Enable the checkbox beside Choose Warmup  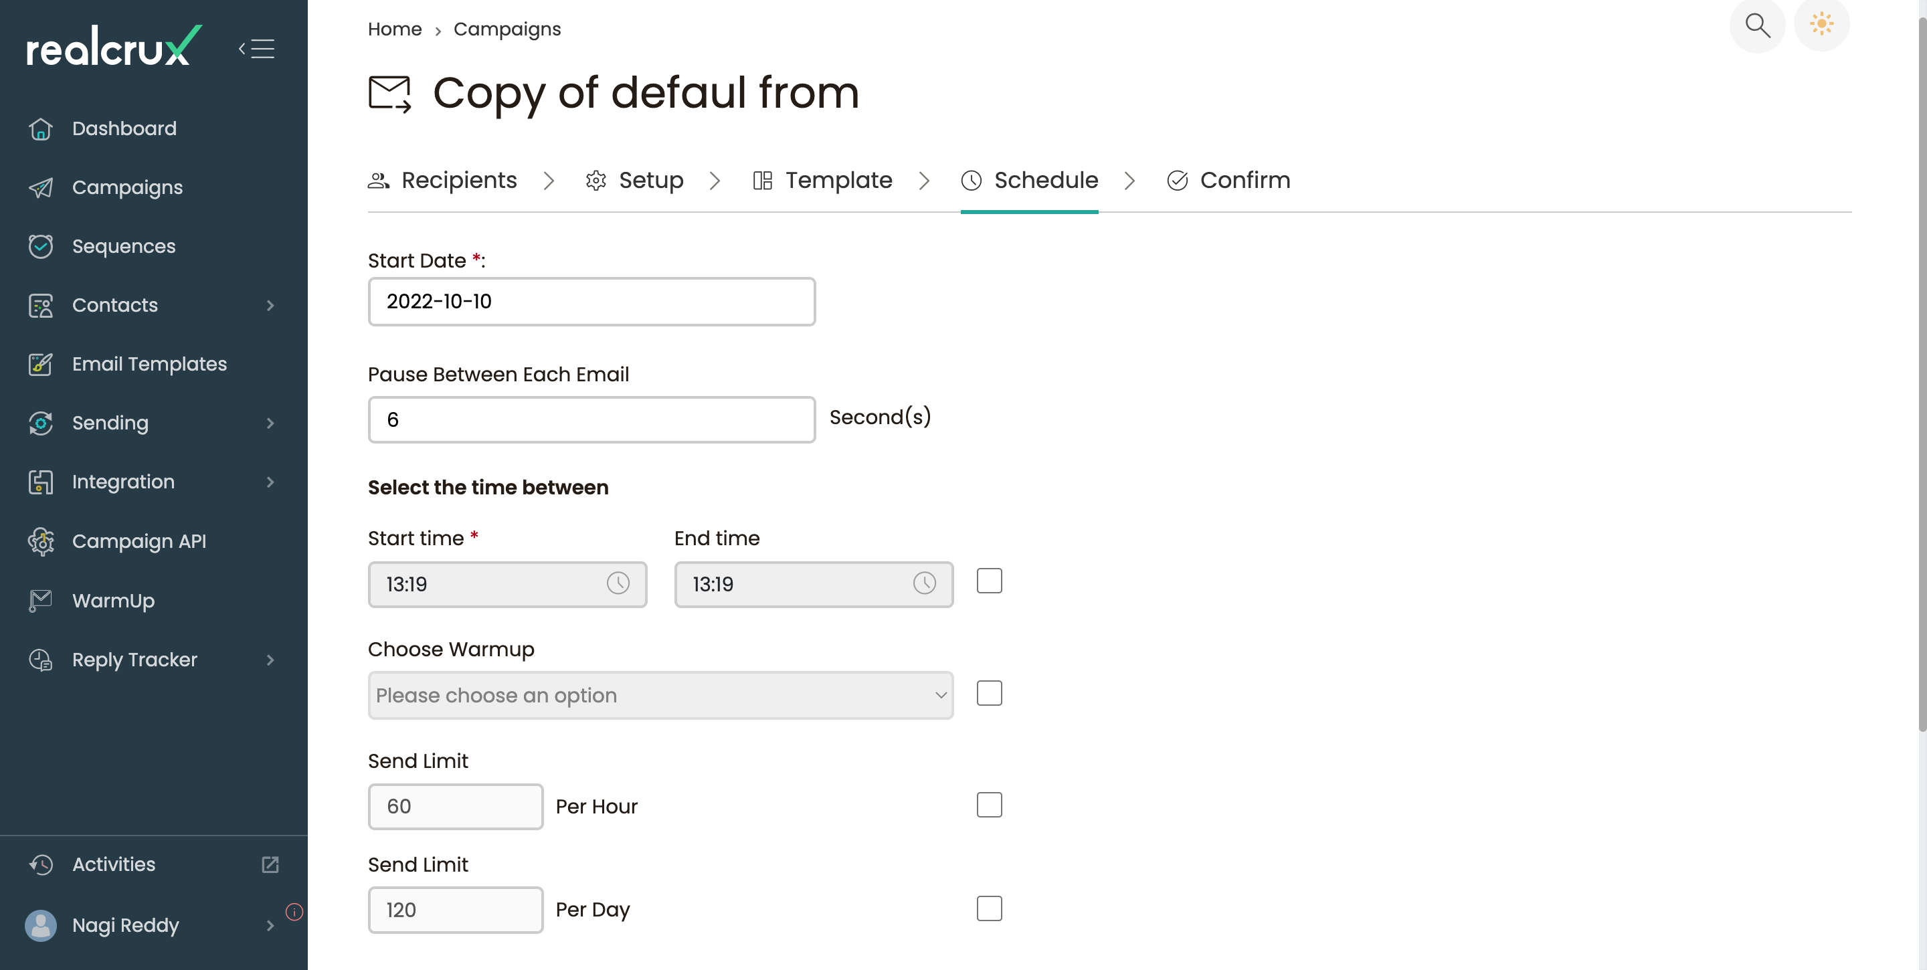pos(989,693)
